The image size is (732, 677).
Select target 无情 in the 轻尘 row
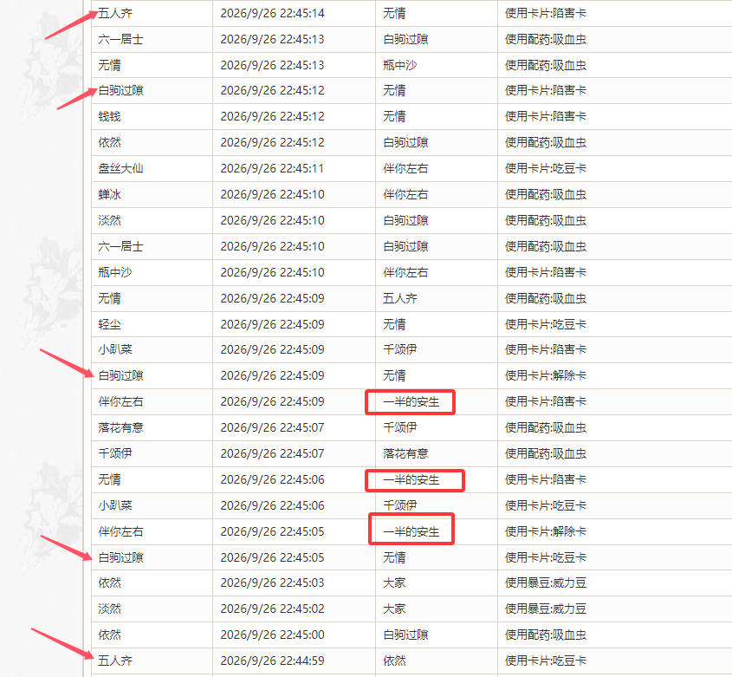tap(394, 324)
